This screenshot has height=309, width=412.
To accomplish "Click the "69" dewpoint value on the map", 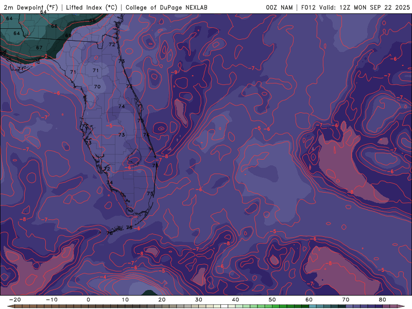I will coord(68,36).
